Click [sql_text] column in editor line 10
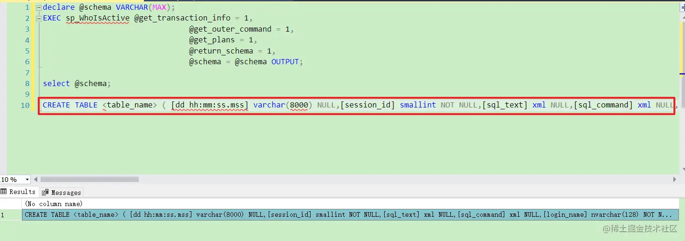The height and width of the screenshot is (241, 685). (x=505, y=105)
